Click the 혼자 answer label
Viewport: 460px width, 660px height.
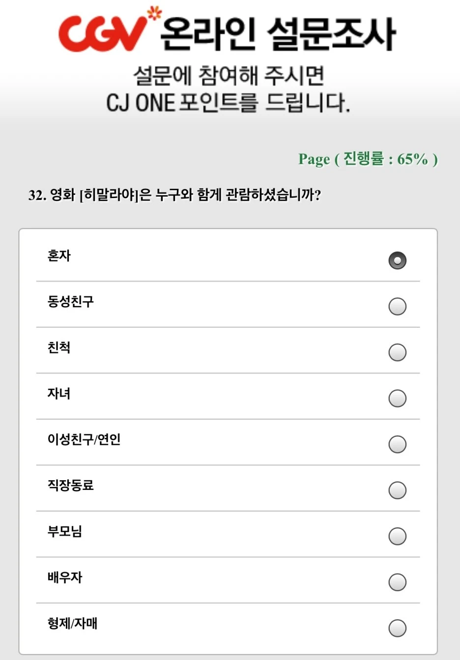(59, 256)
